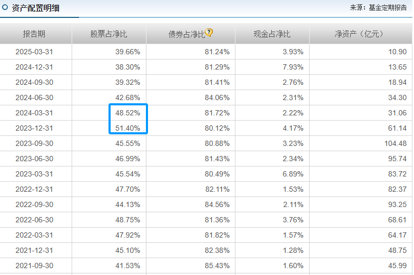
Task: Select the date cell 2024-03-31
Action: (34, 113)
